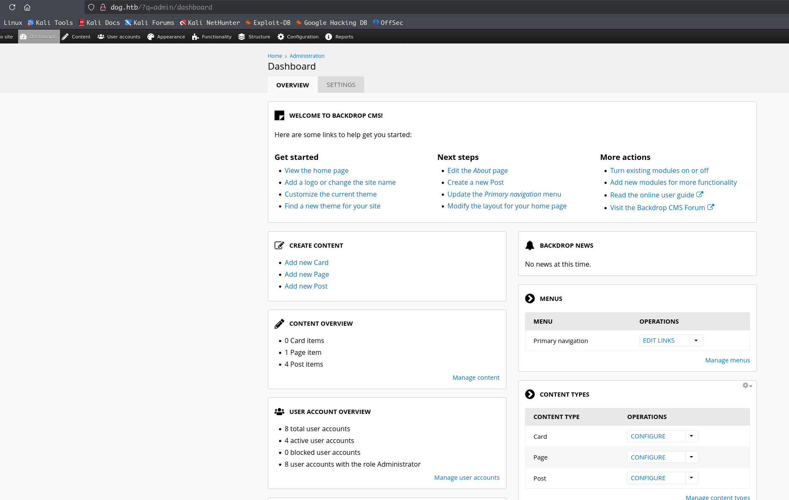Click the Content pencil icon in admin bar
This screenshot has height=500, width=789.
[65, 37]
